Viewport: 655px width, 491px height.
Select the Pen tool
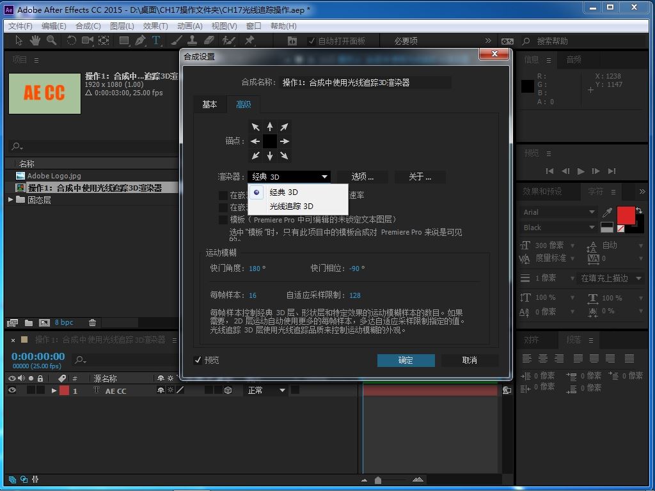click(140, 40)
